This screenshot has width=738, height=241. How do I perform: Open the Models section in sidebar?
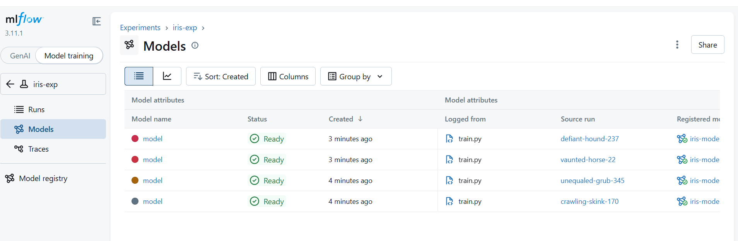pos(53,129)
